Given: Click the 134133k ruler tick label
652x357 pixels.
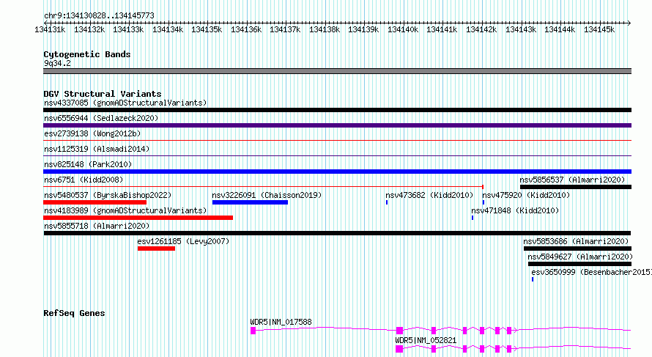Looking at the screenshot, I should coord(128,29).
